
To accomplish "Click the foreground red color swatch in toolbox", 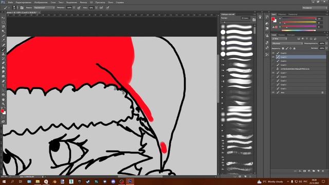I will (x=2, y=111).
